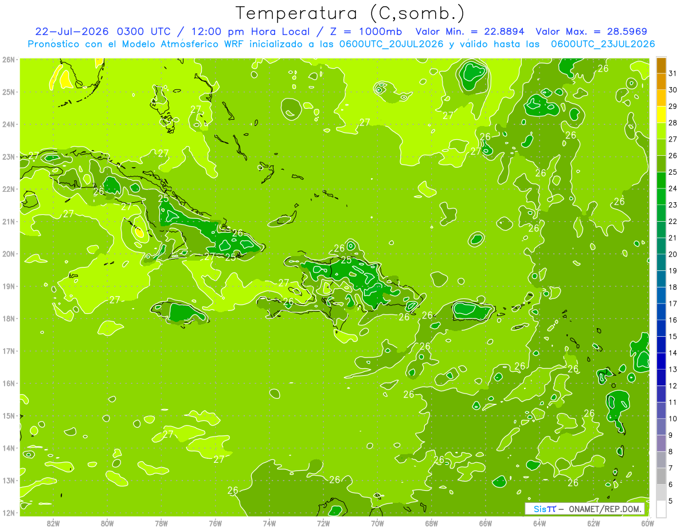Click the longitude label "76W"
The height and width of the screenshot is (531, 688).
coord(216,523)
